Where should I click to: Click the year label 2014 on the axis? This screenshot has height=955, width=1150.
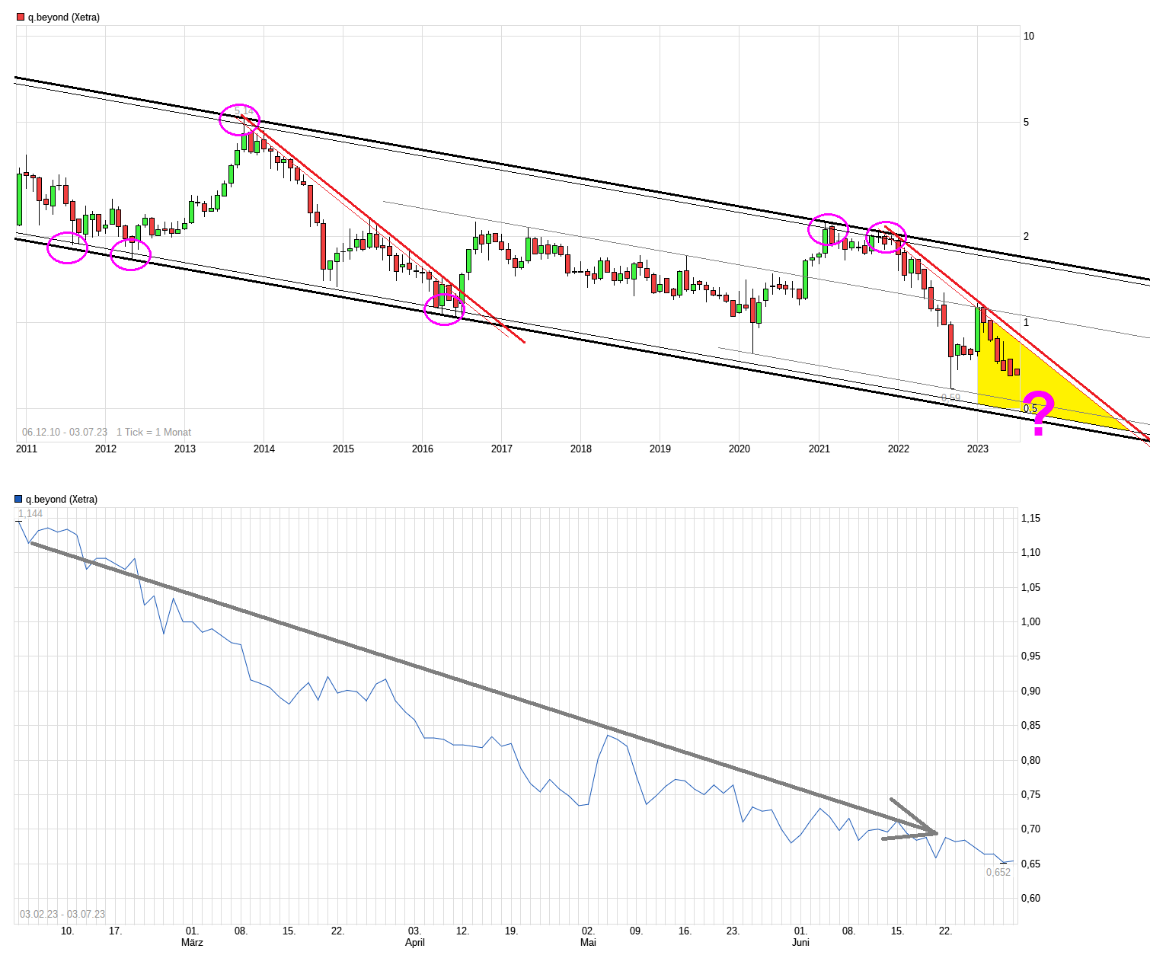click(264, 449)
